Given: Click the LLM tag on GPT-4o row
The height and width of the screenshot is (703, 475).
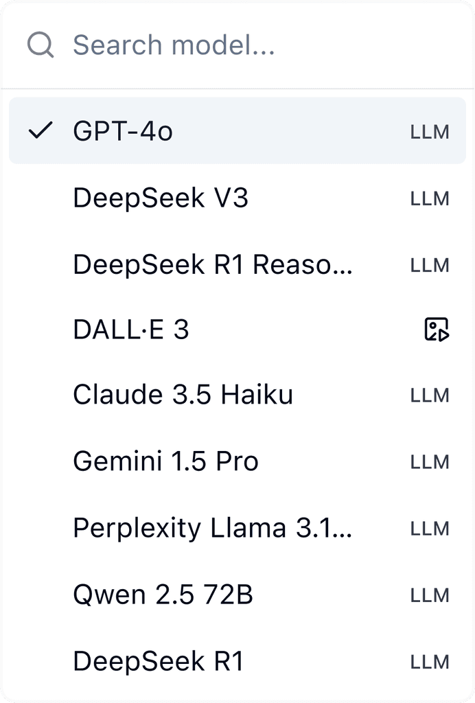Looking at the screenshot, I should [x=430, y=132].
